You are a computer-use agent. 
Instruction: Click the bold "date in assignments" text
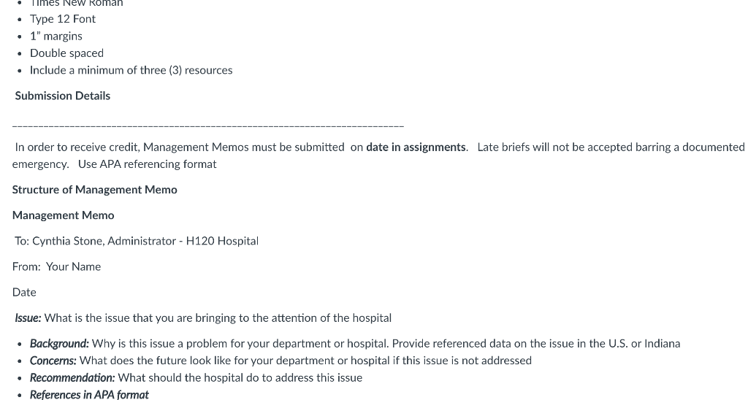point(416,147)
